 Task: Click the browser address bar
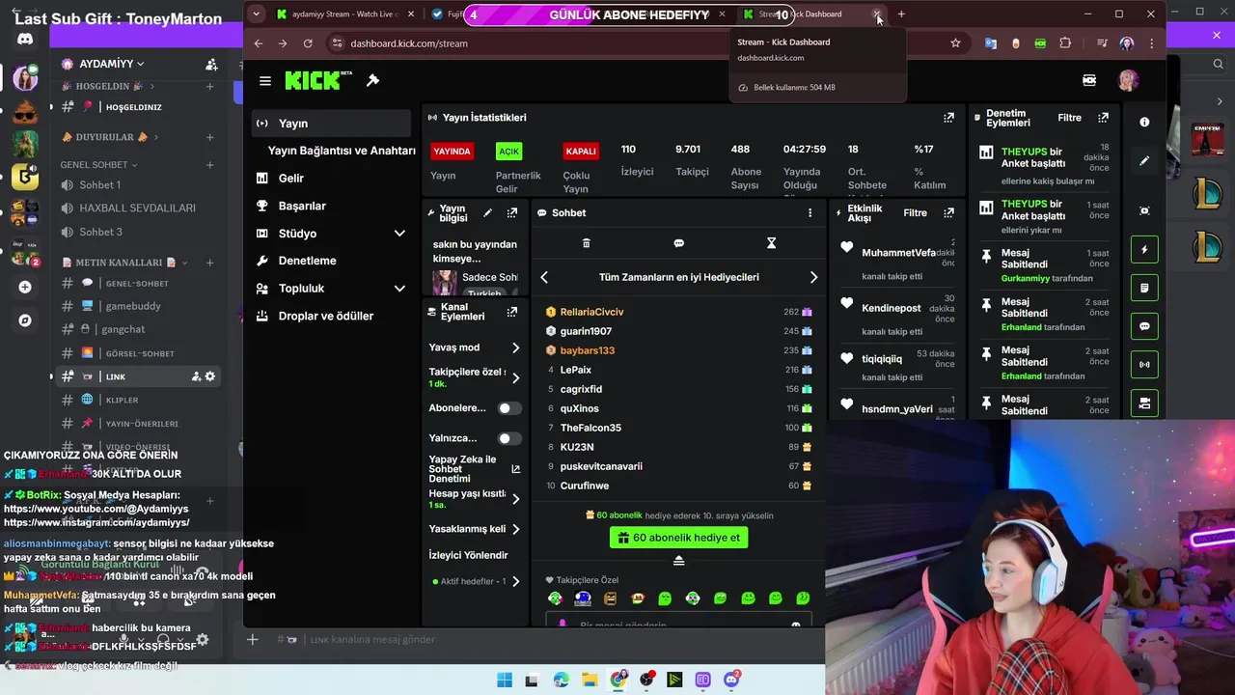tap(637, 43)
